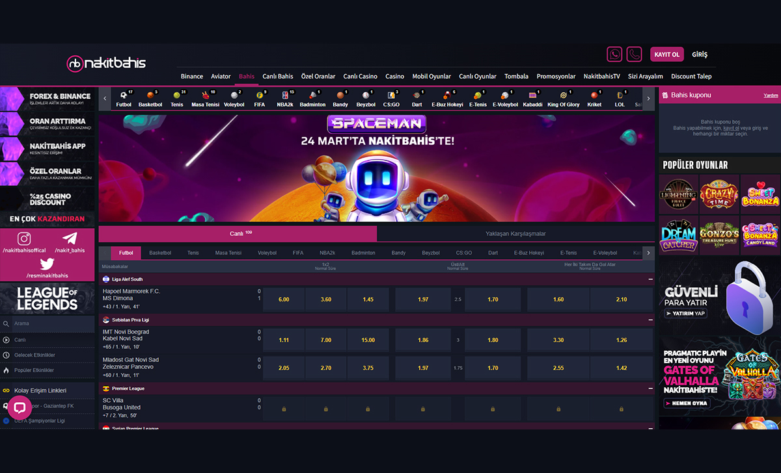The width and height of the screenshot is (781, 473).
Task: Open the Casino menu item
Action: [394, 76]
